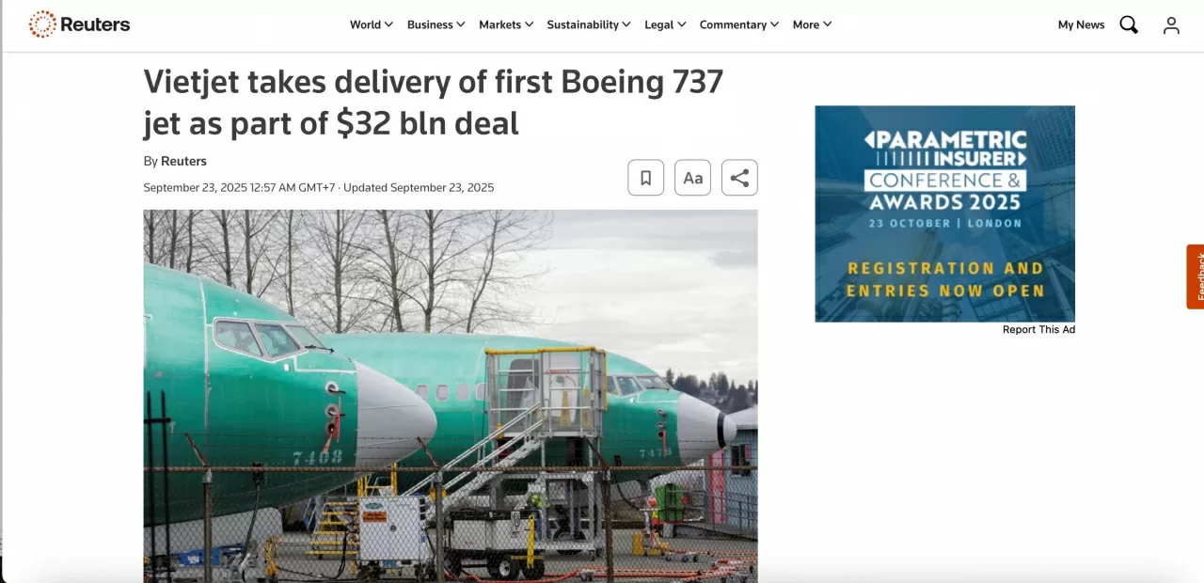The image size is (1204, 583).
Task: Expand the More menu
Action: coord(813,24)
